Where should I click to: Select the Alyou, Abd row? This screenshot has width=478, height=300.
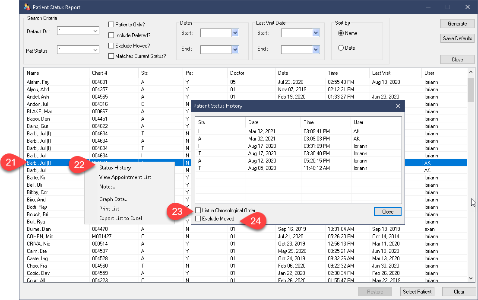(245, 89)
